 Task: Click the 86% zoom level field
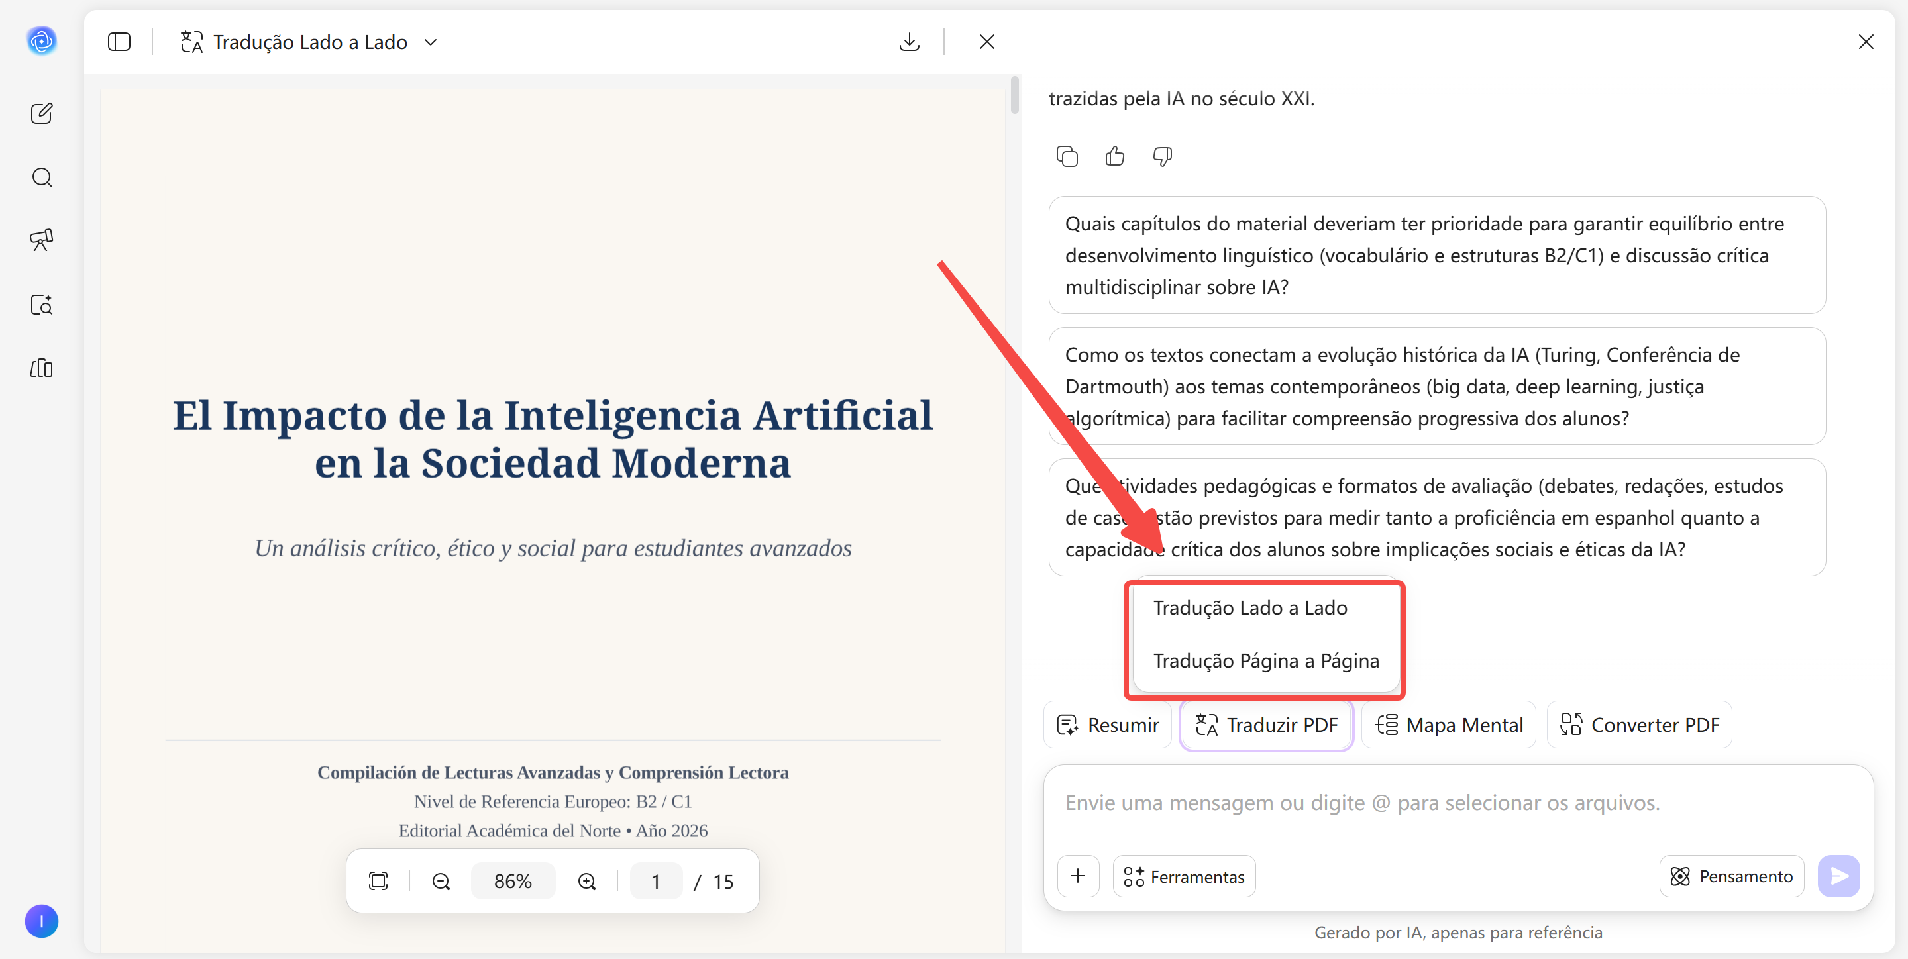tap(513, 882)
